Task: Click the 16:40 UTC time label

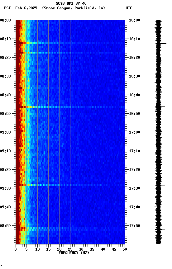Action: 134,95
